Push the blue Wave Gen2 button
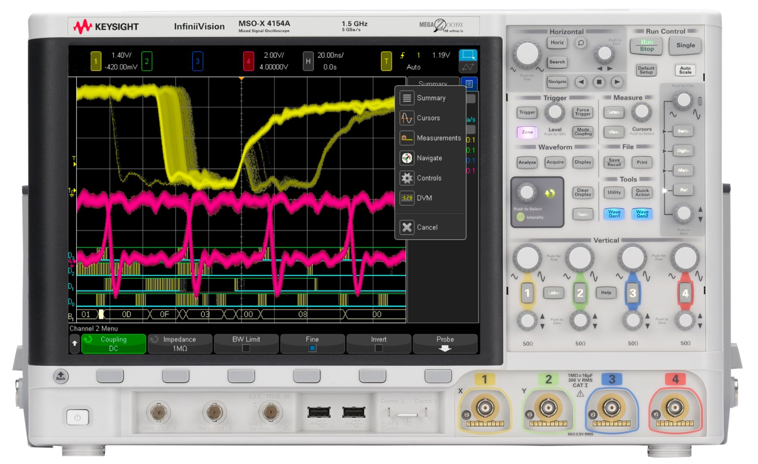The image size is (758, 464). (642, 214)
